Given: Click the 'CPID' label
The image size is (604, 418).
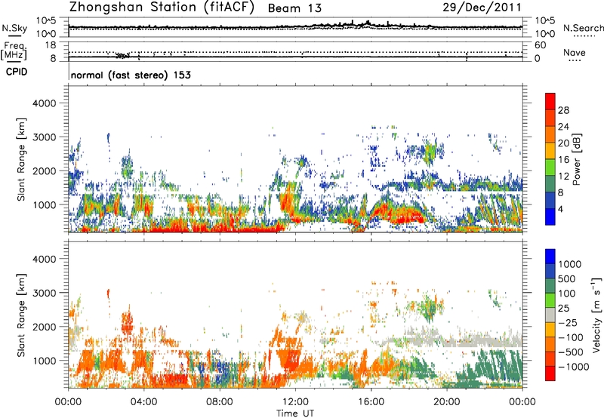Looking at the screenshot, I should tap(17, 72).
